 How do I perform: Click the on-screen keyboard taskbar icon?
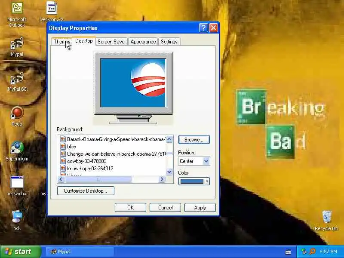tap(288, 252)
